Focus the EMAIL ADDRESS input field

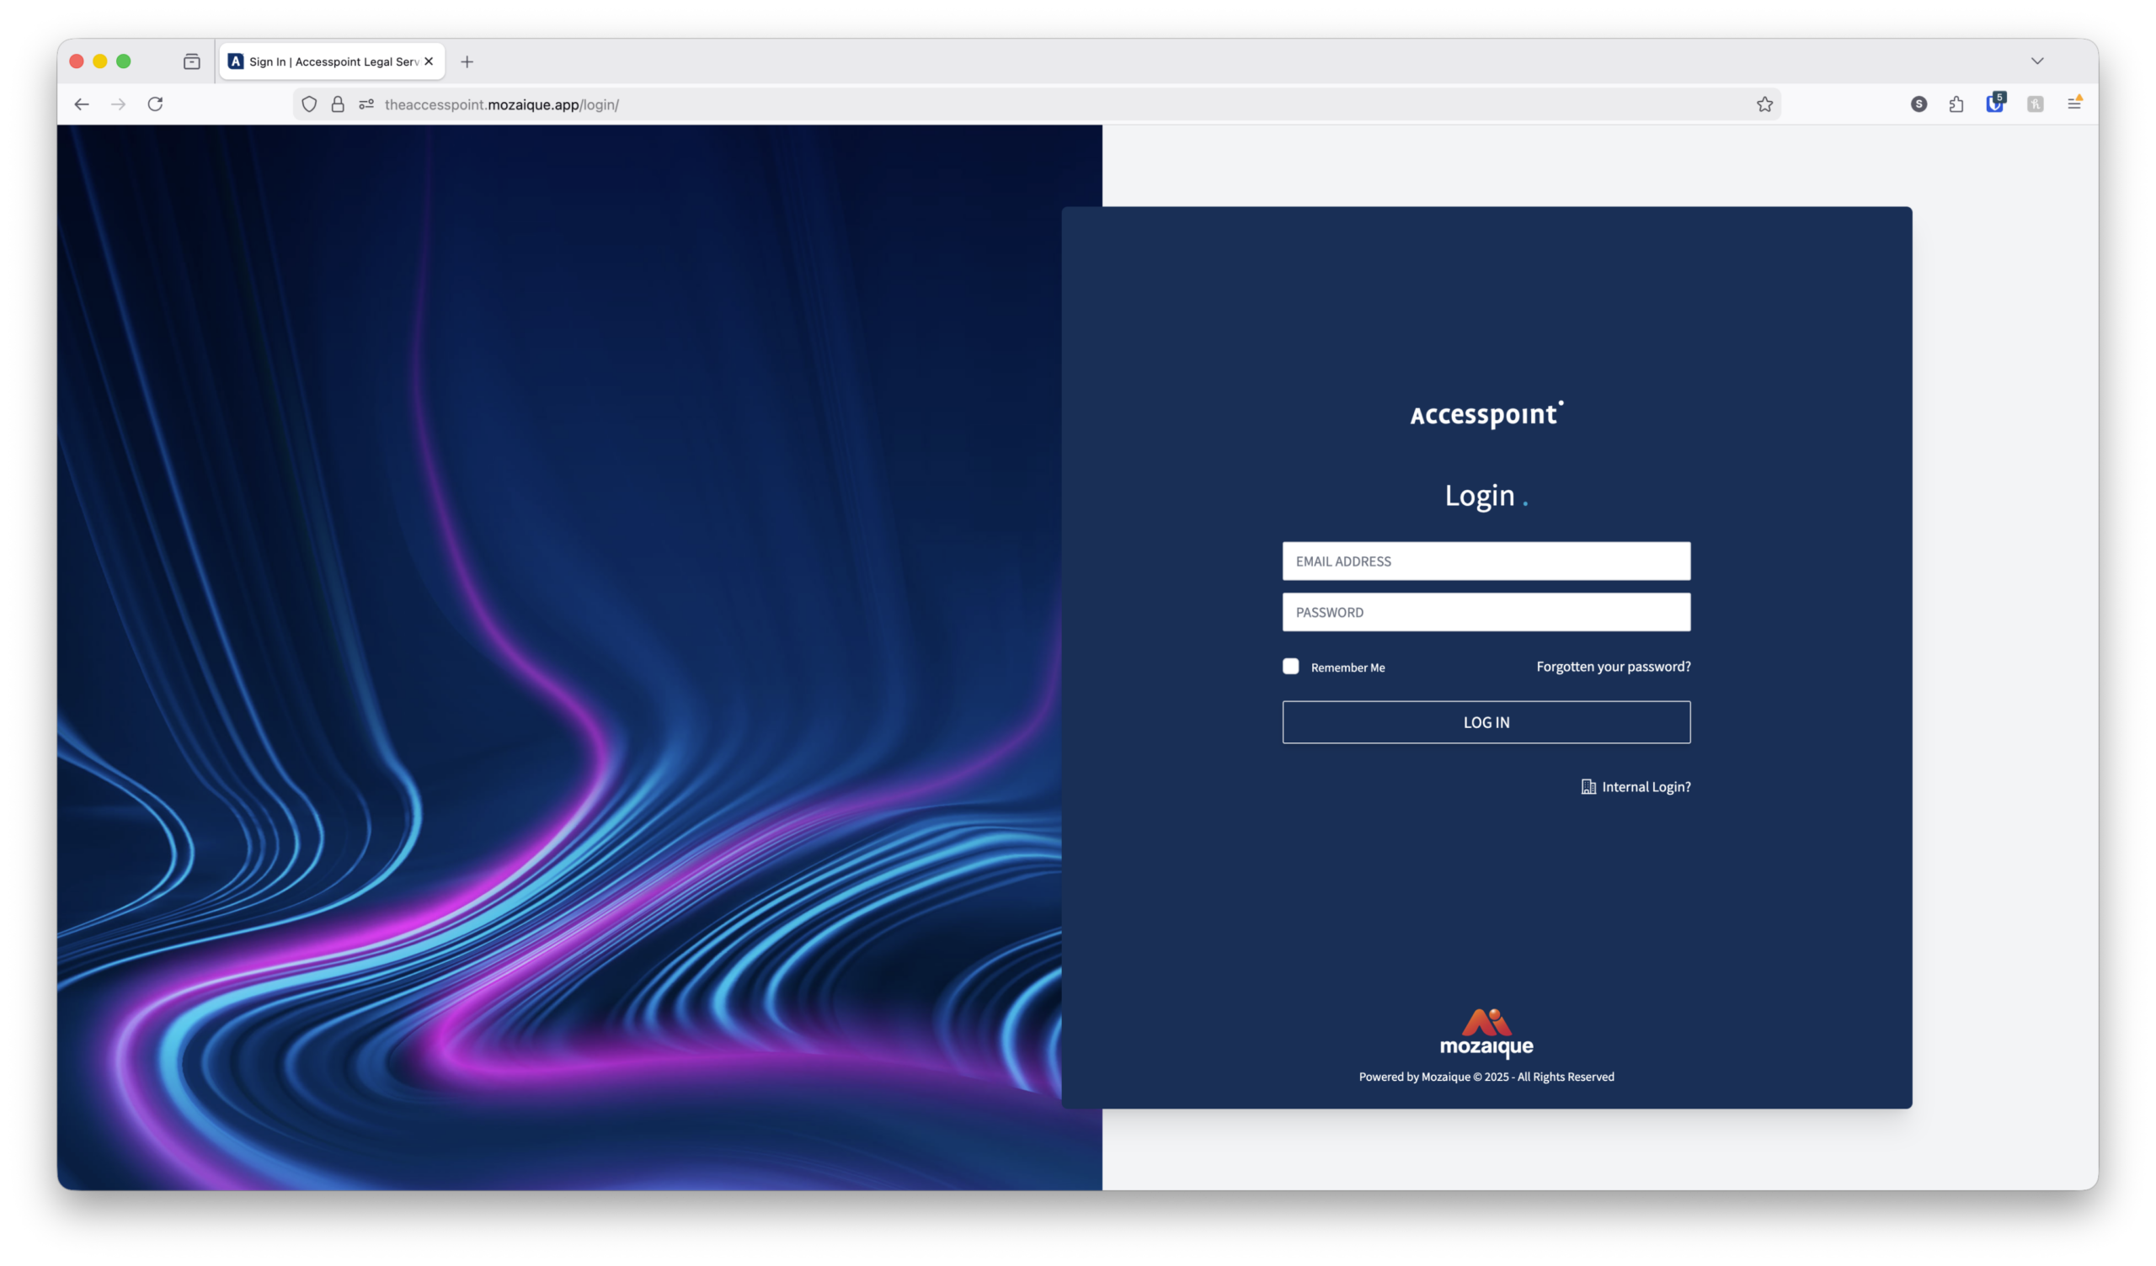coord(1486,561)
